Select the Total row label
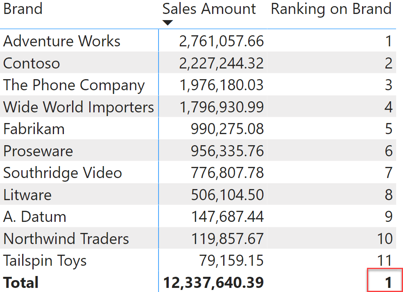The image size is (403, 292). 21,283
